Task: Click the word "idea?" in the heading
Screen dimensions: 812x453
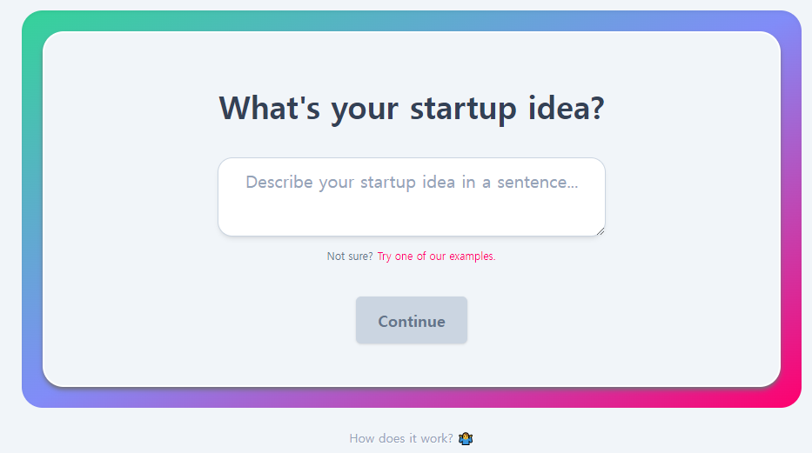Action: click(566, 110)
